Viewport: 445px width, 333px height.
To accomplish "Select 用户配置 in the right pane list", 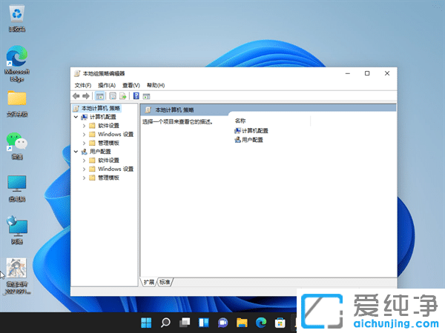I will click(x=249, y=140).
